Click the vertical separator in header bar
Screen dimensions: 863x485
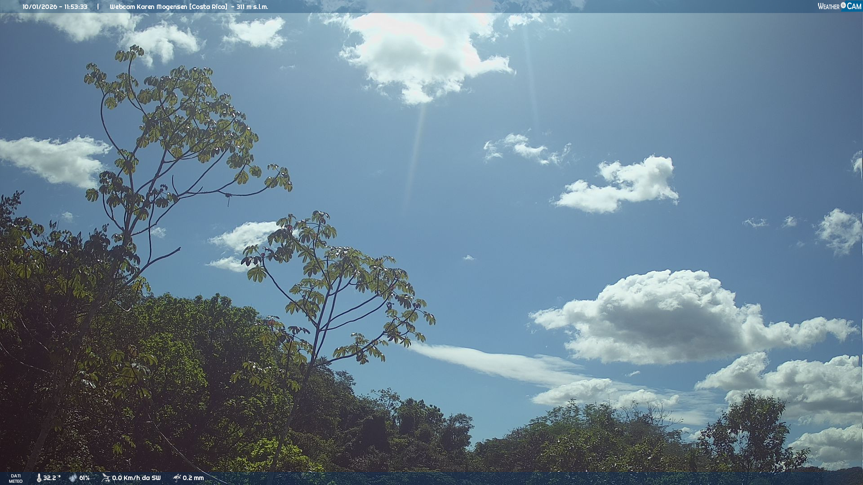coord(98,7)
